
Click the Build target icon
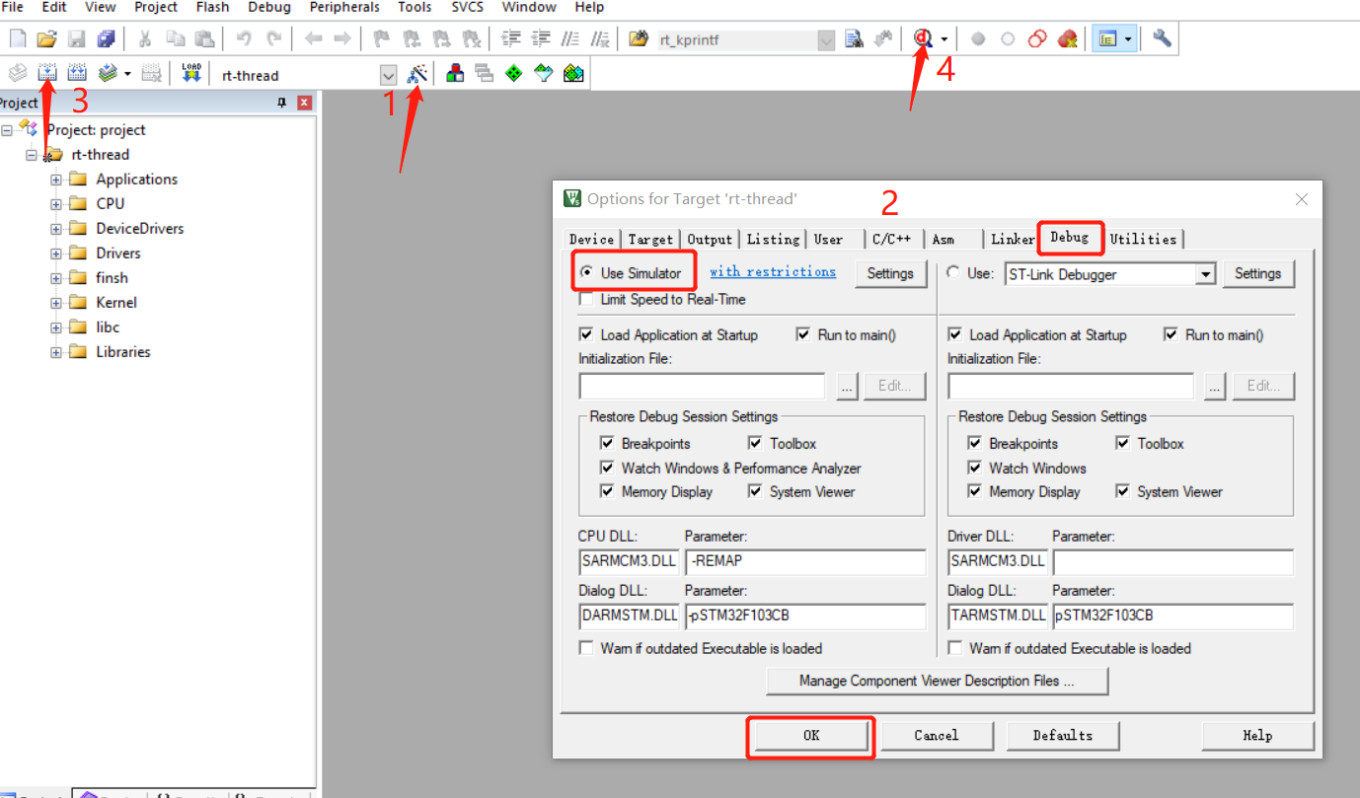tap(46, 74)
